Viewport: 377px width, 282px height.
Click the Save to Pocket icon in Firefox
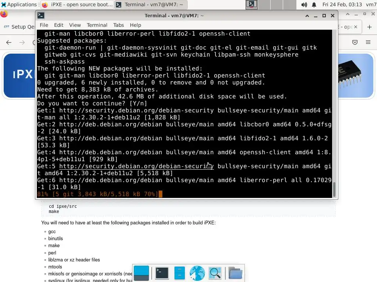(x=355, y=43)
